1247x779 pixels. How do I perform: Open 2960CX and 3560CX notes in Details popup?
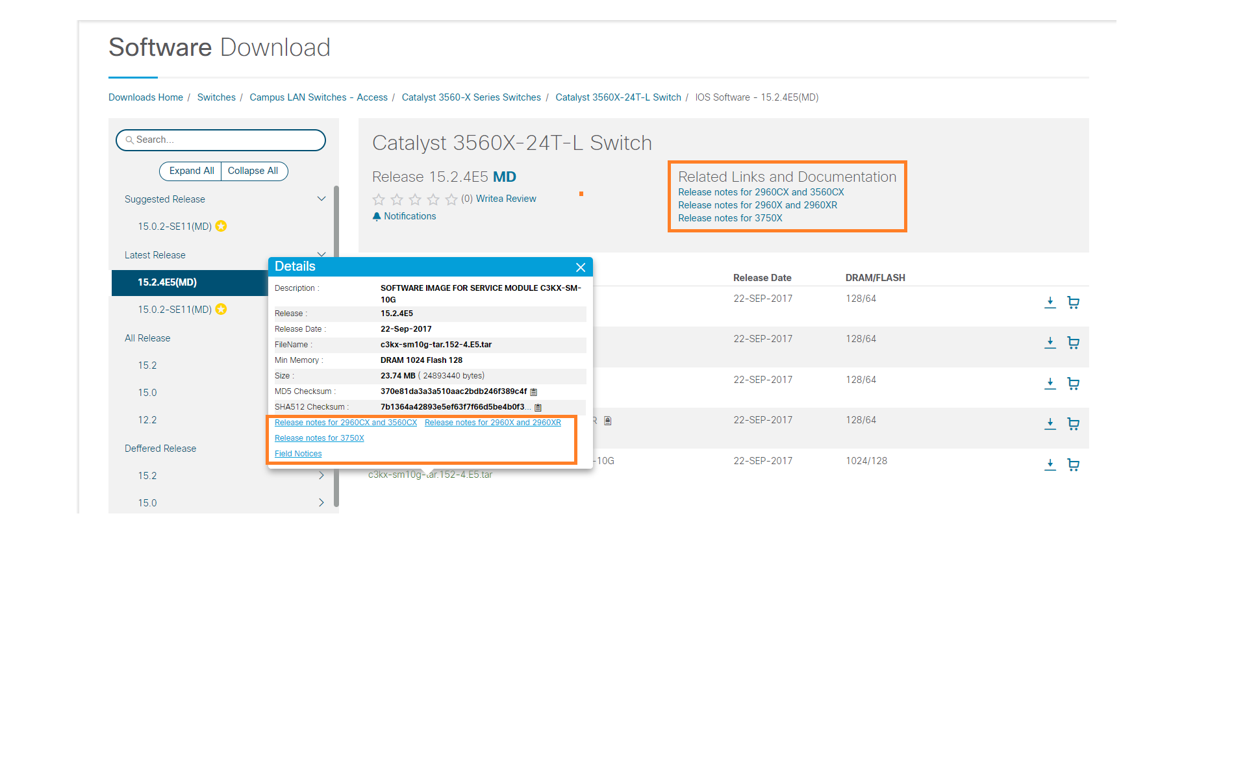coord(346,423)
